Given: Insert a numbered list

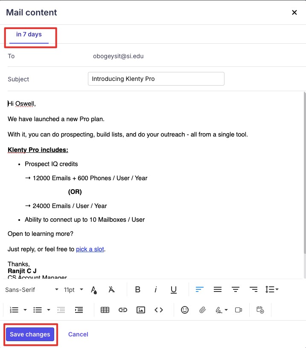Looking at the screenshot, I should 14,310.
